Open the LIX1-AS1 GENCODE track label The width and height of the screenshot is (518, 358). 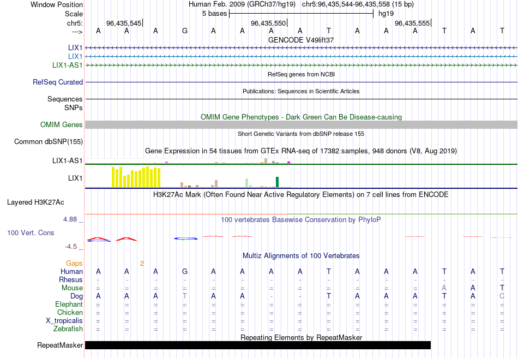coord(68,65)
